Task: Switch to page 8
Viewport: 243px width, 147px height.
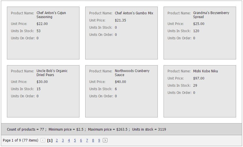Action: click(93, 140)
